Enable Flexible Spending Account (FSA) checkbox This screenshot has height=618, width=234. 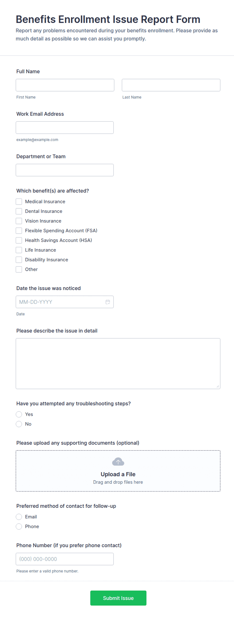19,231
